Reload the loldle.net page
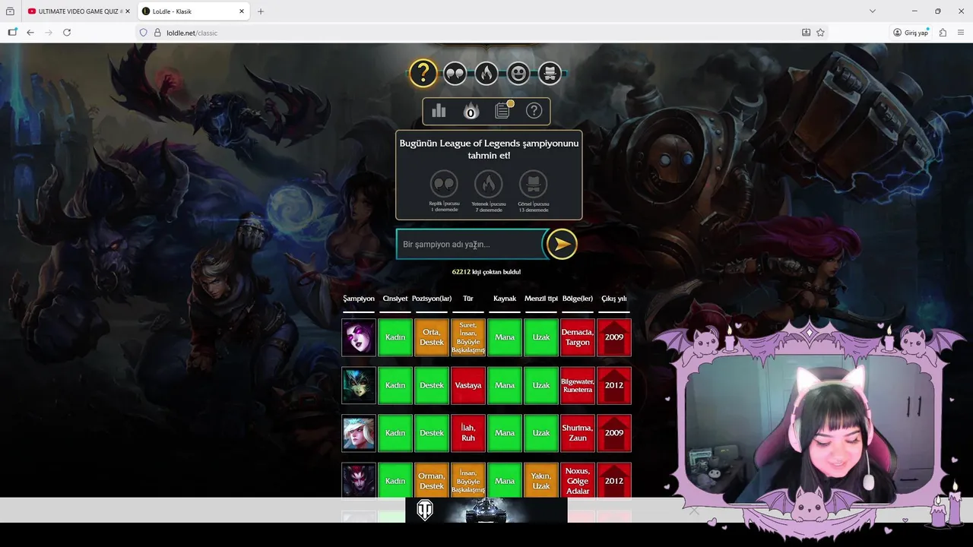The image size is (973, 547). pos(67,33)
